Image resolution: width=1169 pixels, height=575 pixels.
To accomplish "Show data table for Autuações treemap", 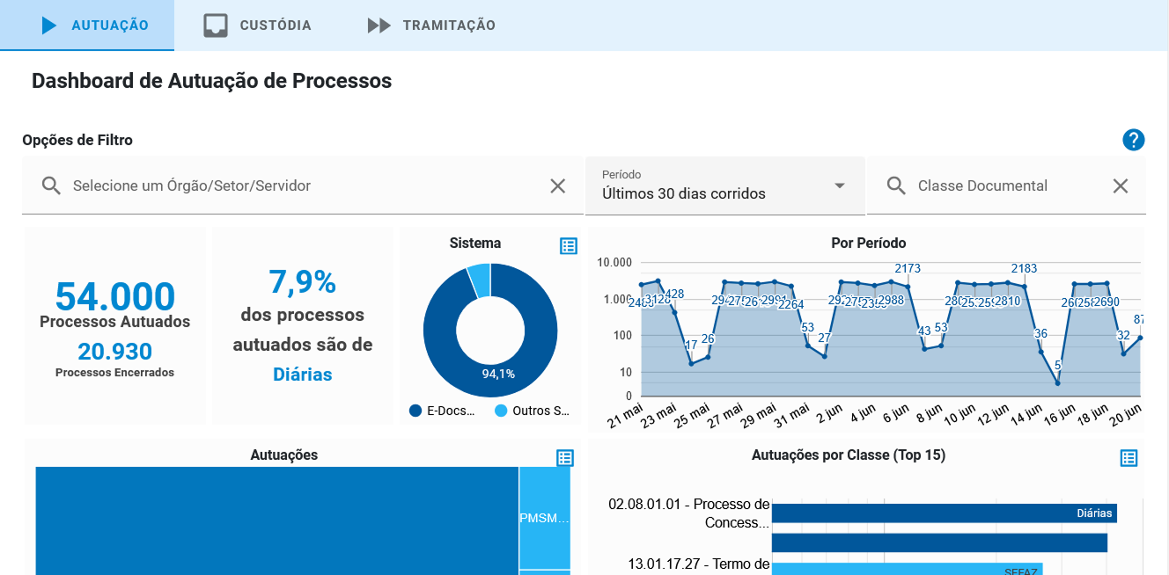I will pos(565,458).
